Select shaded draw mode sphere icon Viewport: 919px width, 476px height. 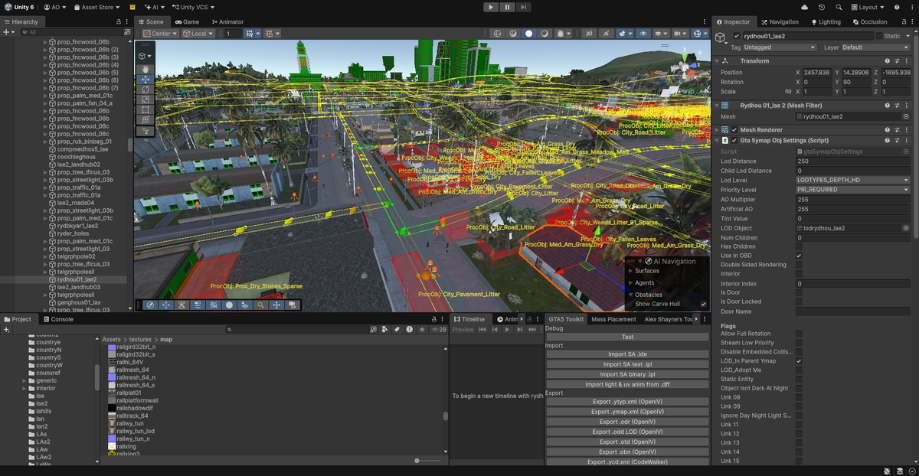click(x=528, y=34)
